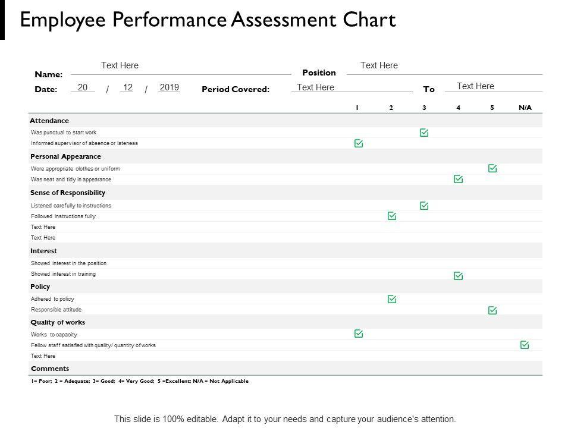571x428 pixels.
Task: Click the 'Showed interest in training' checkmark
Action: pyautogui.click(x=458, y=276)
